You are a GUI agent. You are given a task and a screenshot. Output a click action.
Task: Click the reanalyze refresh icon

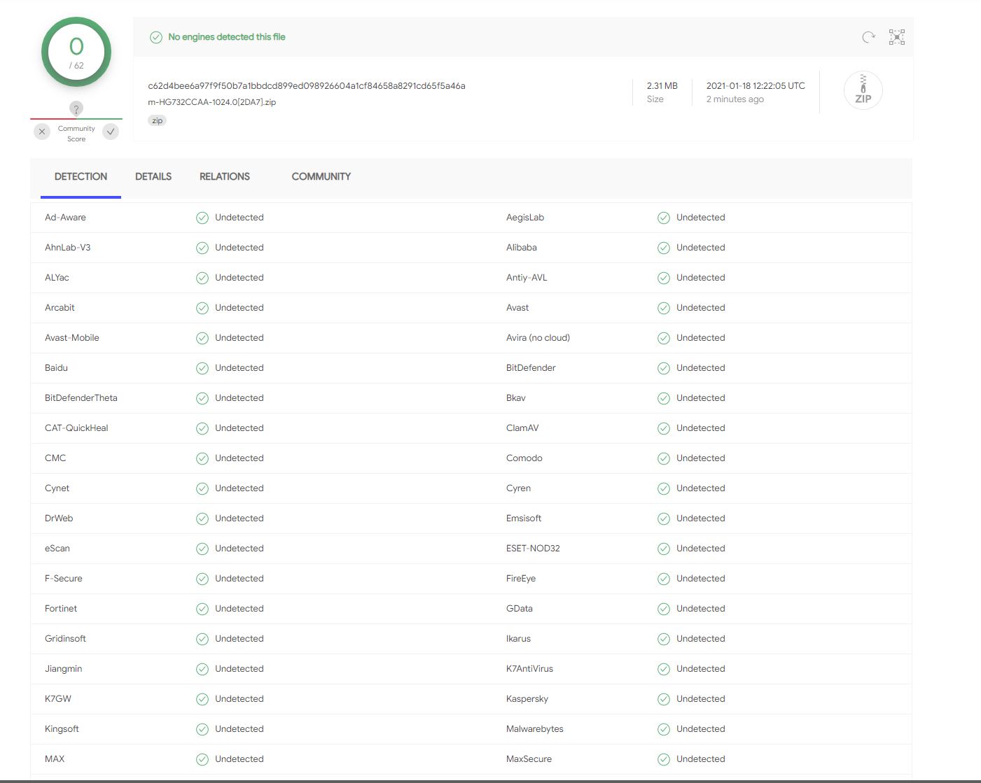click(868, 37)
